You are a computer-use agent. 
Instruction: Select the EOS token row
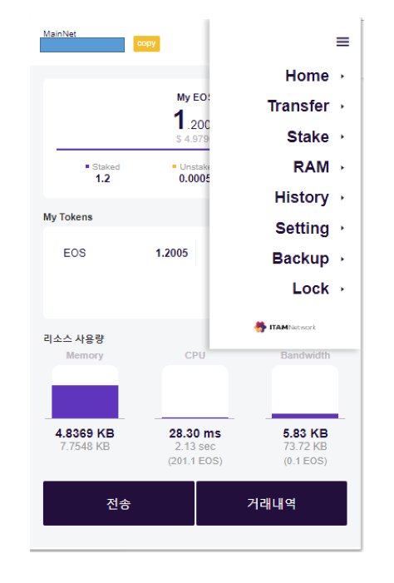pyautogui.click(x=126, y=253)
